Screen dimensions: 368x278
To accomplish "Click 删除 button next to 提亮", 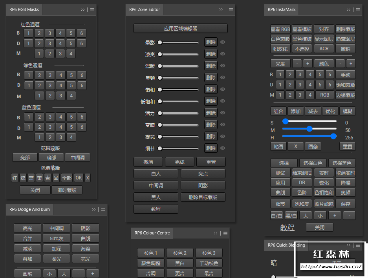I will (211, 137).
